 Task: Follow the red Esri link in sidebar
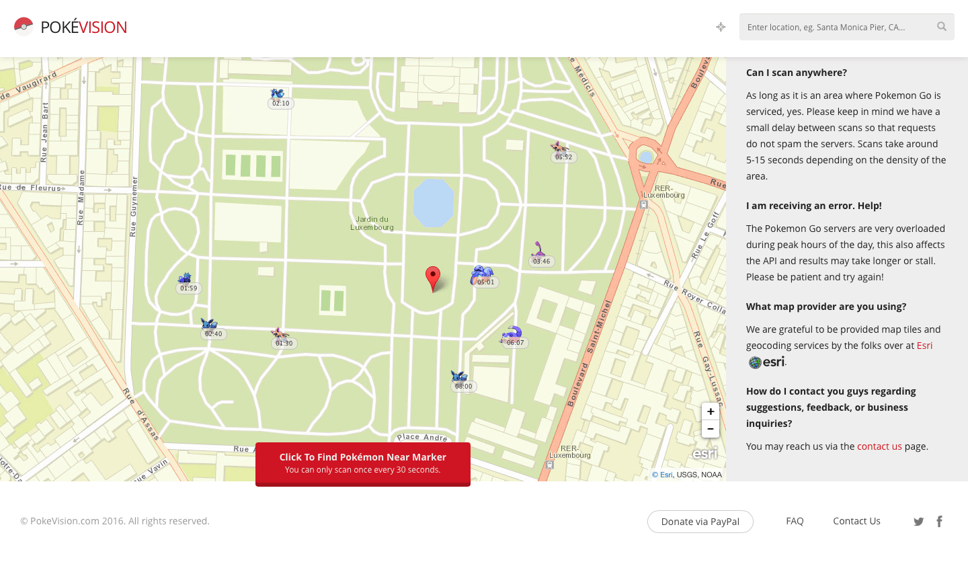pos(924,346)
